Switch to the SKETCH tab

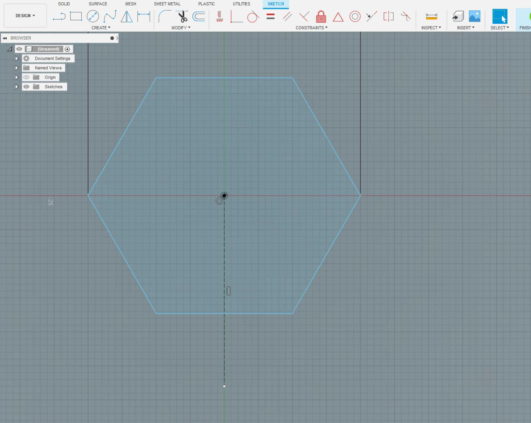click(276, 4)
